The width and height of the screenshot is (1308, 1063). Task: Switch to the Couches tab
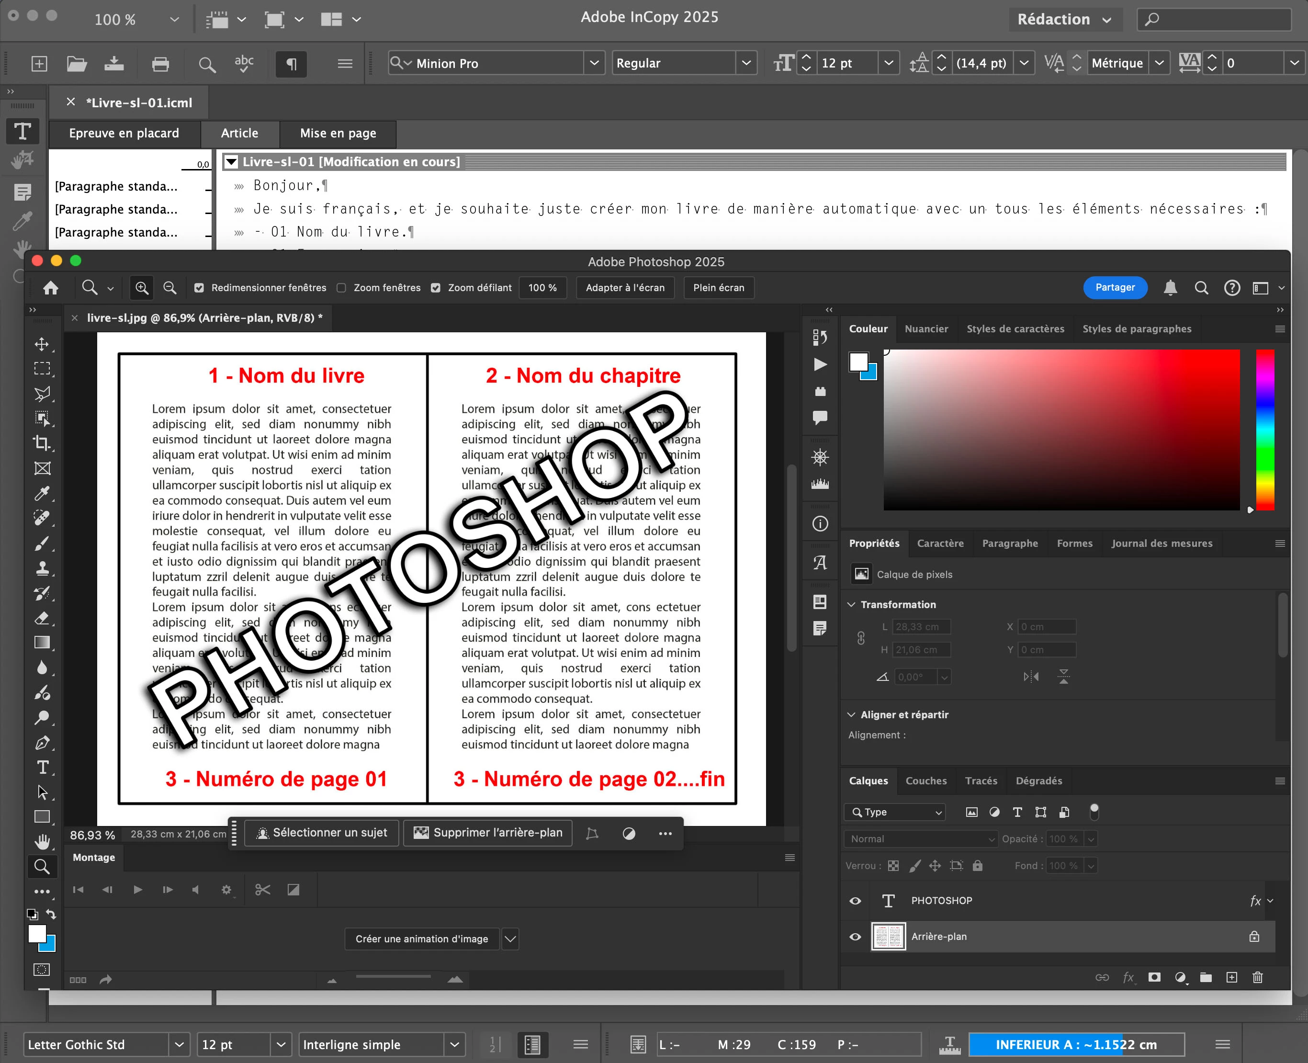click(926, 780)
